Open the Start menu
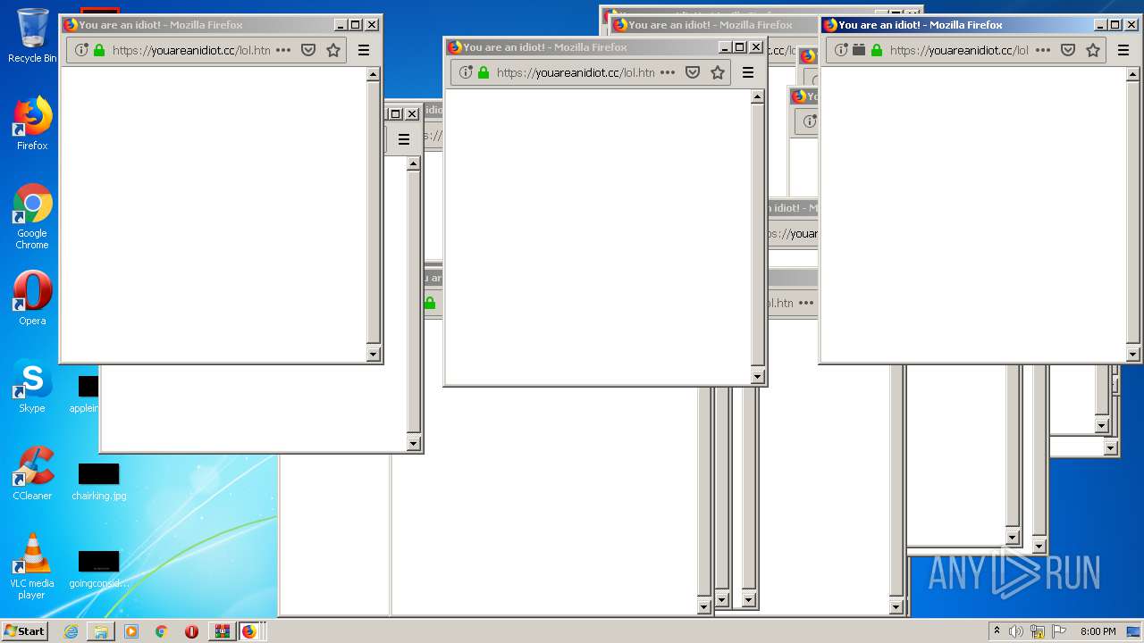This screenshot has height=643, width=1144. pyautogui.click(x=25, y=630)
